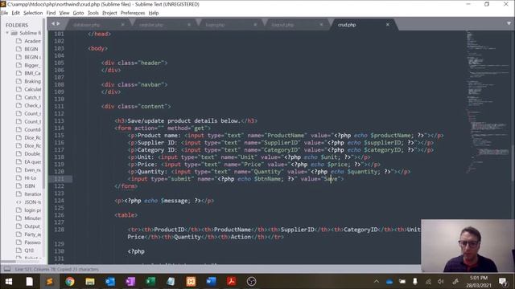Close the logout.php tab
The height and width of the screenshot is (289, 515).
tap(321, 25)
